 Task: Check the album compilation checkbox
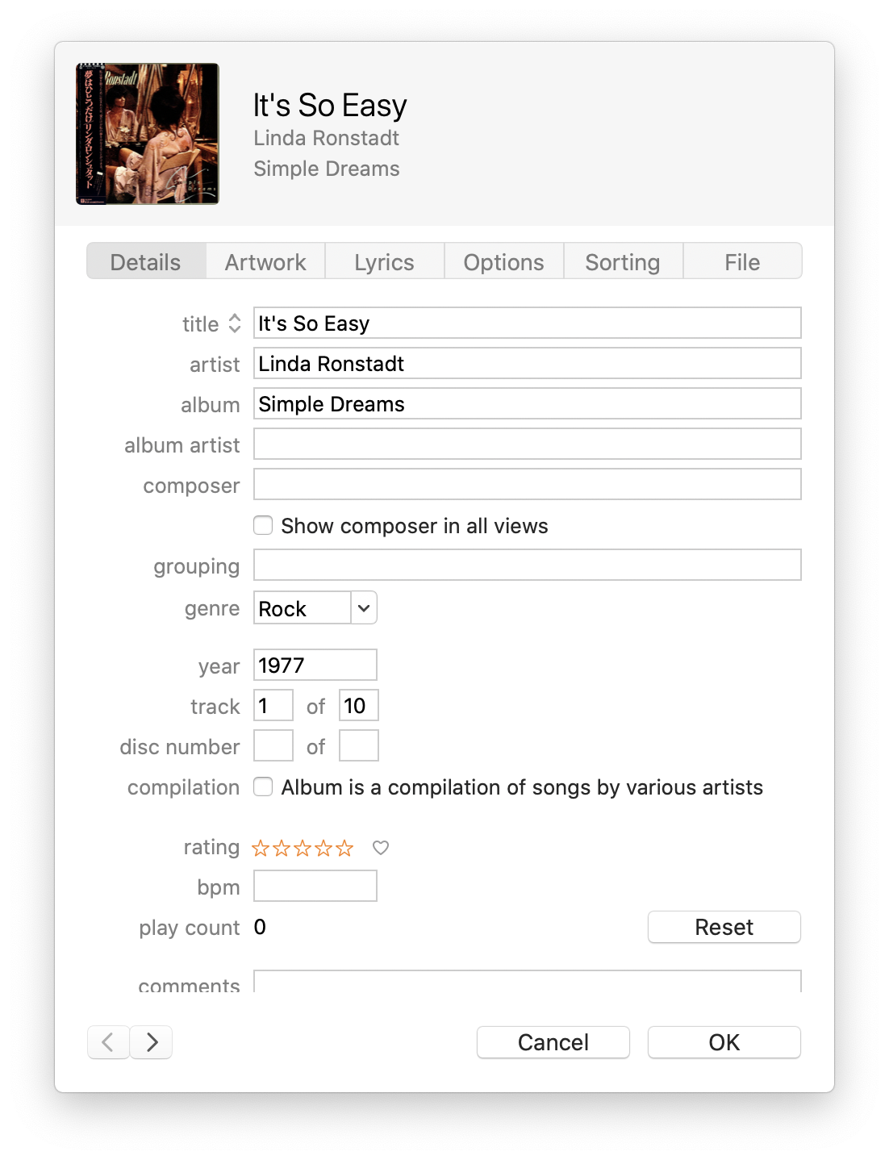pyautogui.click(x=263, y=787)
